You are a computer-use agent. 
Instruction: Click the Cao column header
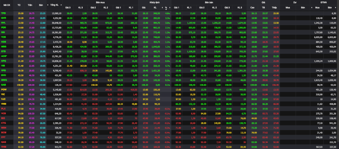point(252,7)
